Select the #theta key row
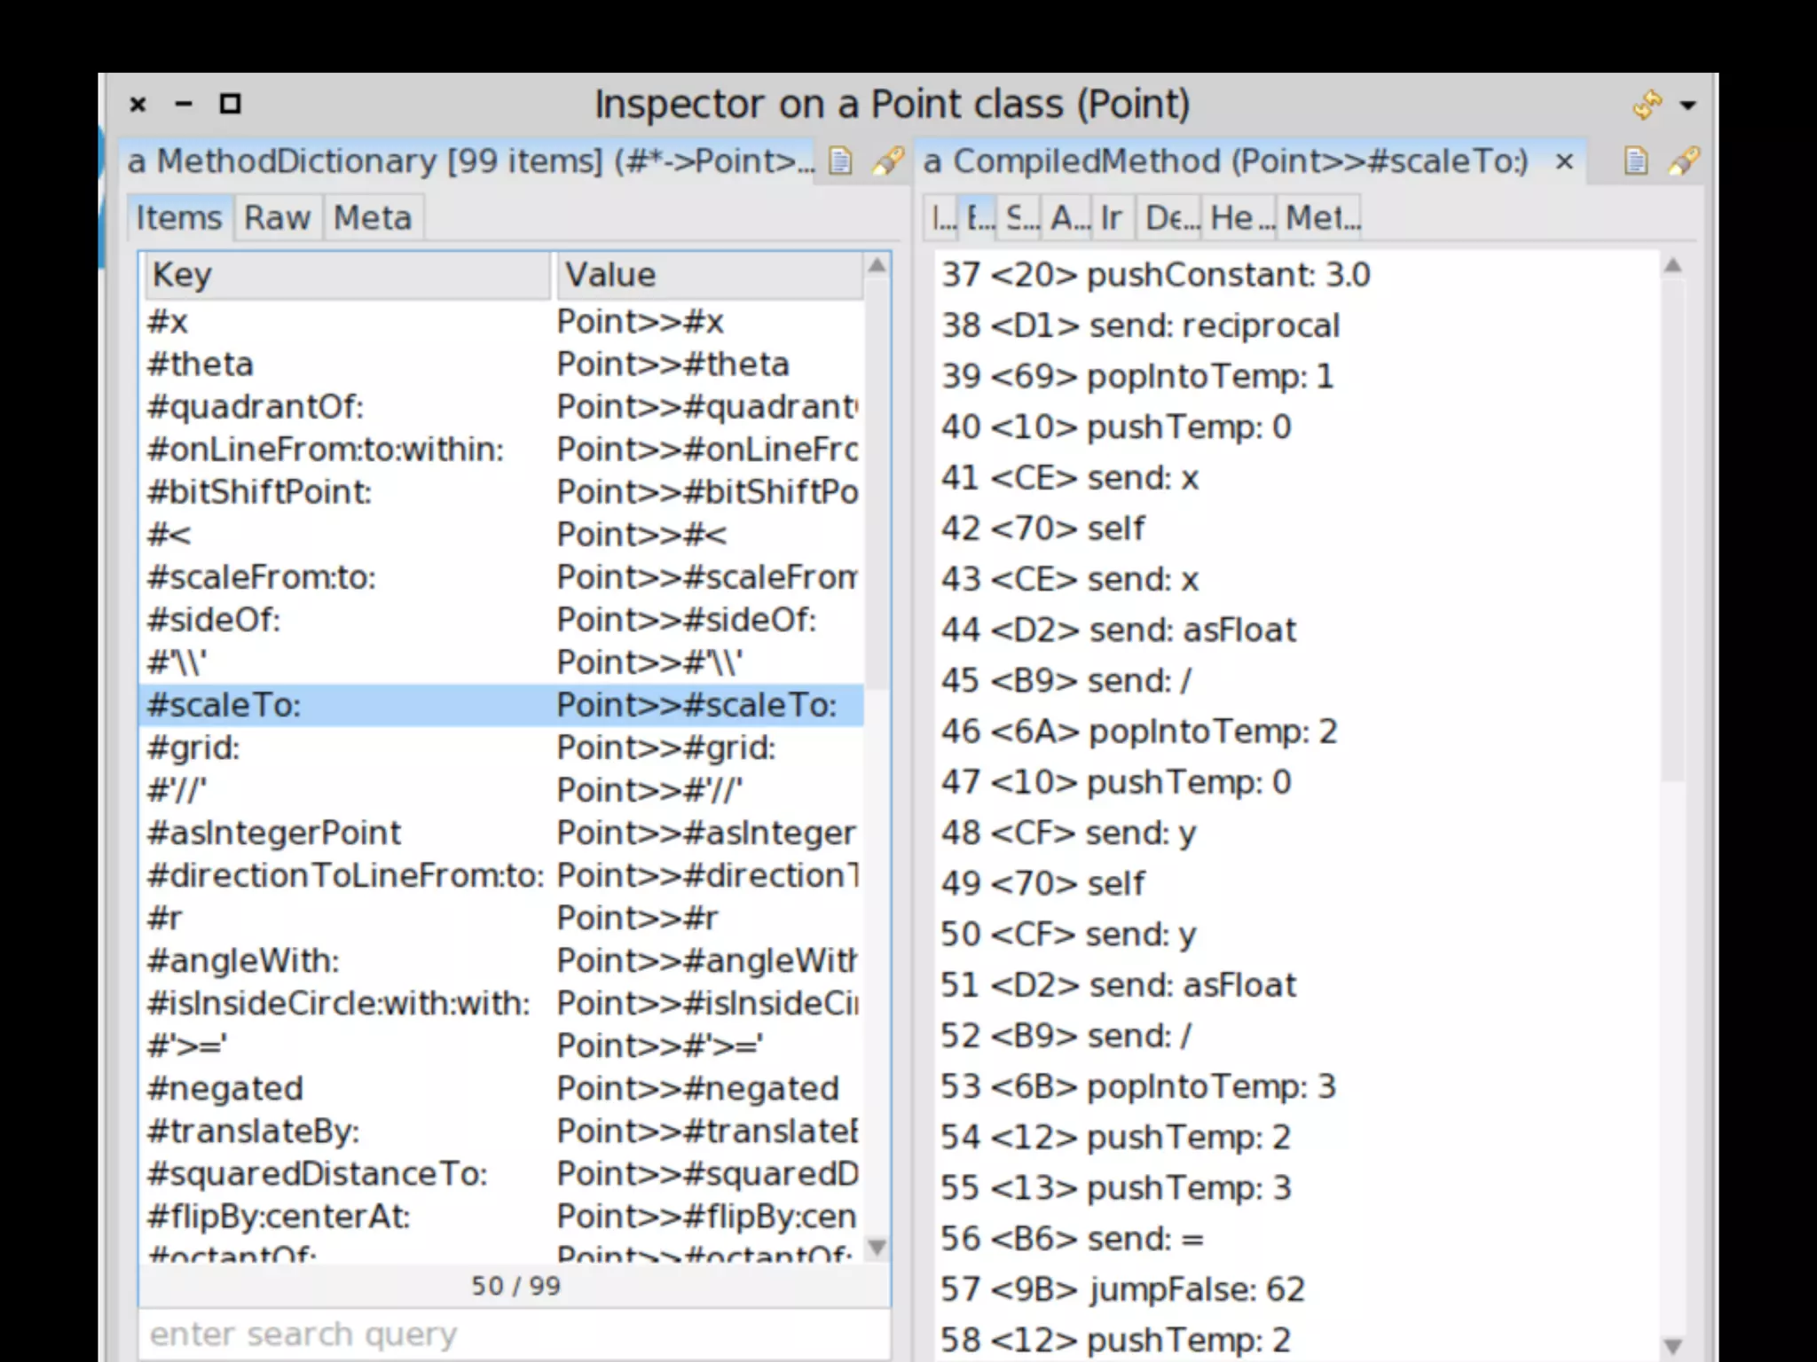This screenshot has height=1362, width=1817. (x=501, y=364)
